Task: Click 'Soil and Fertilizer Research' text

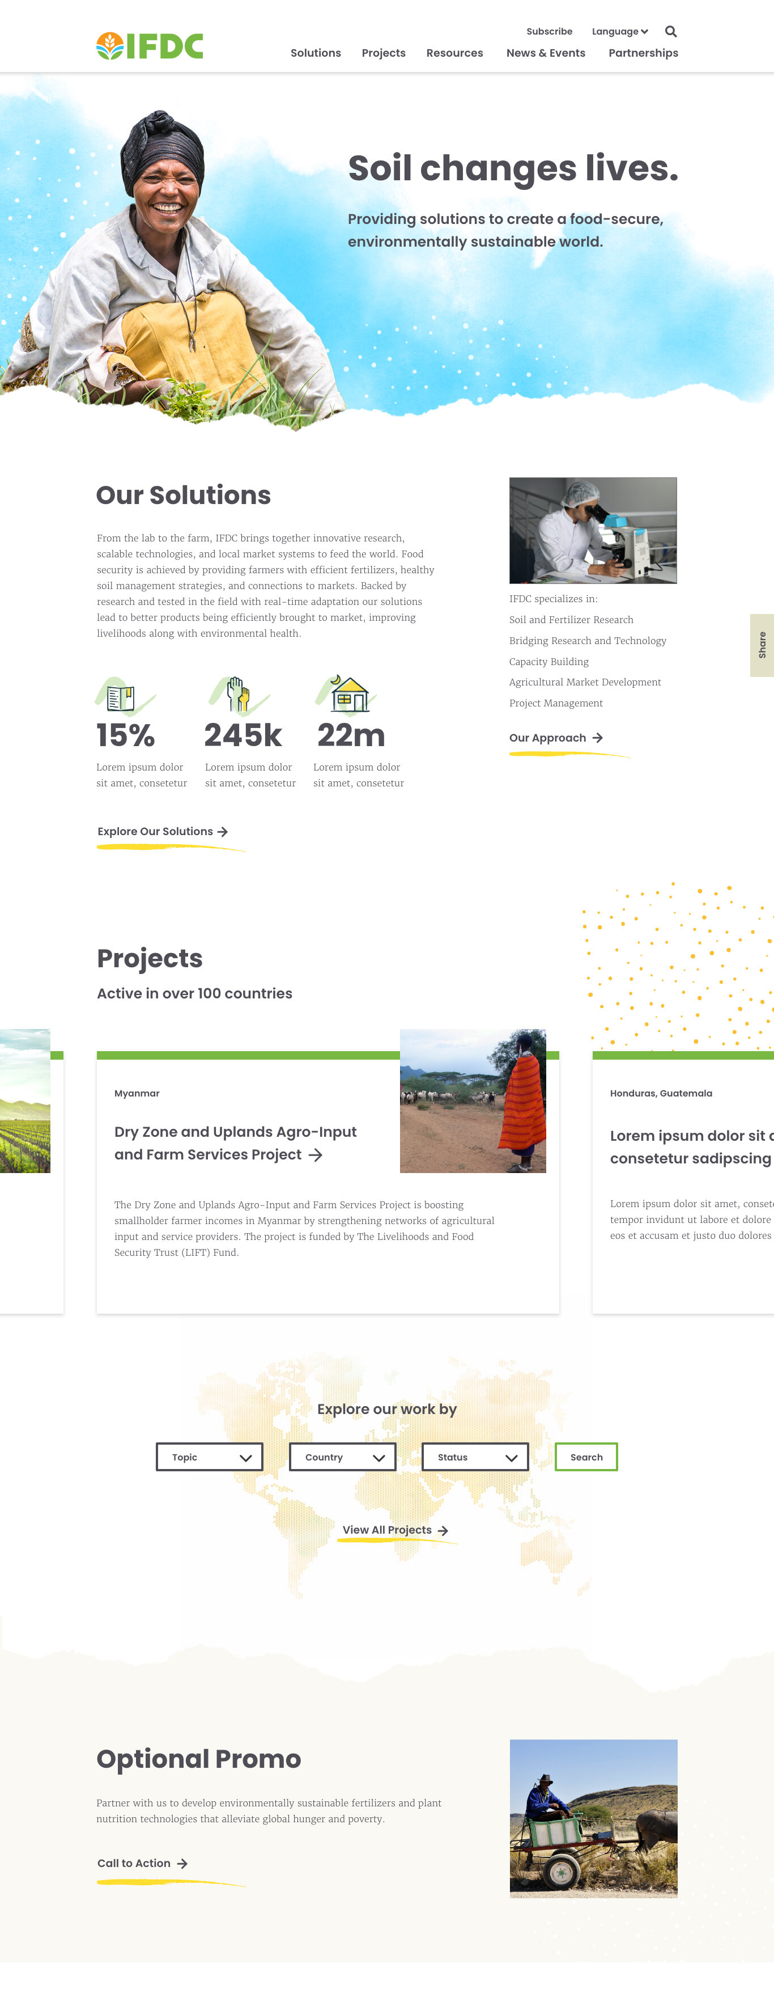Action: pyautogui.click(x=571, y=620)
